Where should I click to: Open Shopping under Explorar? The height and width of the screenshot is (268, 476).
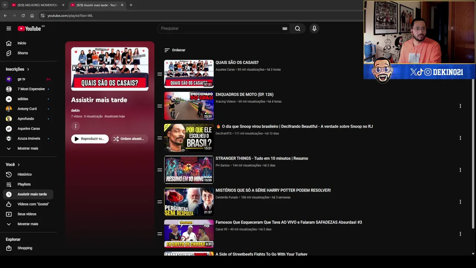(28, 248)
